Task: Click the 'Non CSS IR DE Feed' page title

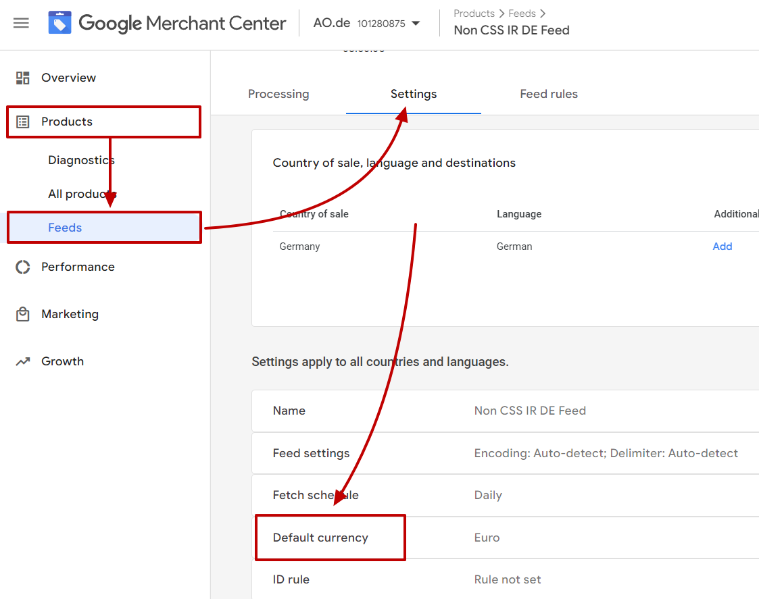Action: 512,30
